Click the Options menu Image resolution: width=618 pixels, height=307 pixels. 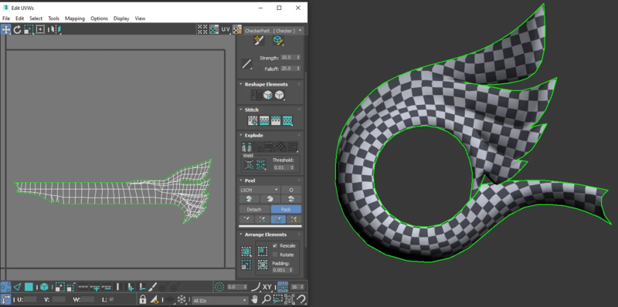(99, 19)
